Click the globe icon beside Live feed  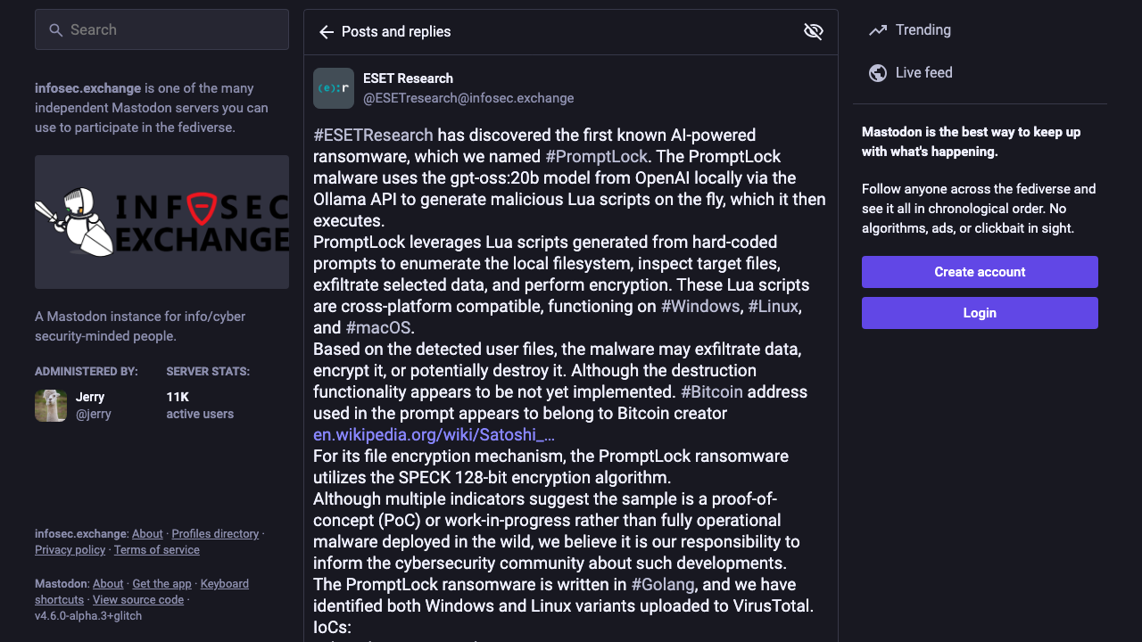pos(878,73)
